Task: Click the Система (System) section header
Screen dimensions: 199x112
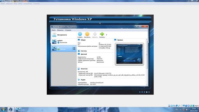Action: (x=84, y=51)
